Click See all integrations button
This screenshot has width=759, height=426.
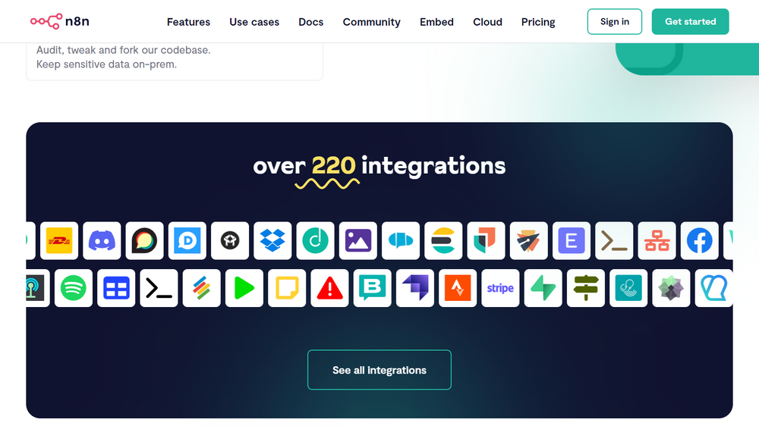click(x=379, y=370)
